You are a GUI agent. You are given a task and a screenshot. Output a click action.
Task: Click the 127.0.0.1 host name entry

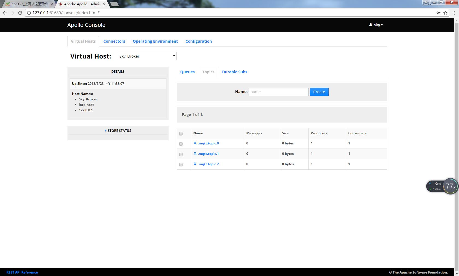coord(86,110)
